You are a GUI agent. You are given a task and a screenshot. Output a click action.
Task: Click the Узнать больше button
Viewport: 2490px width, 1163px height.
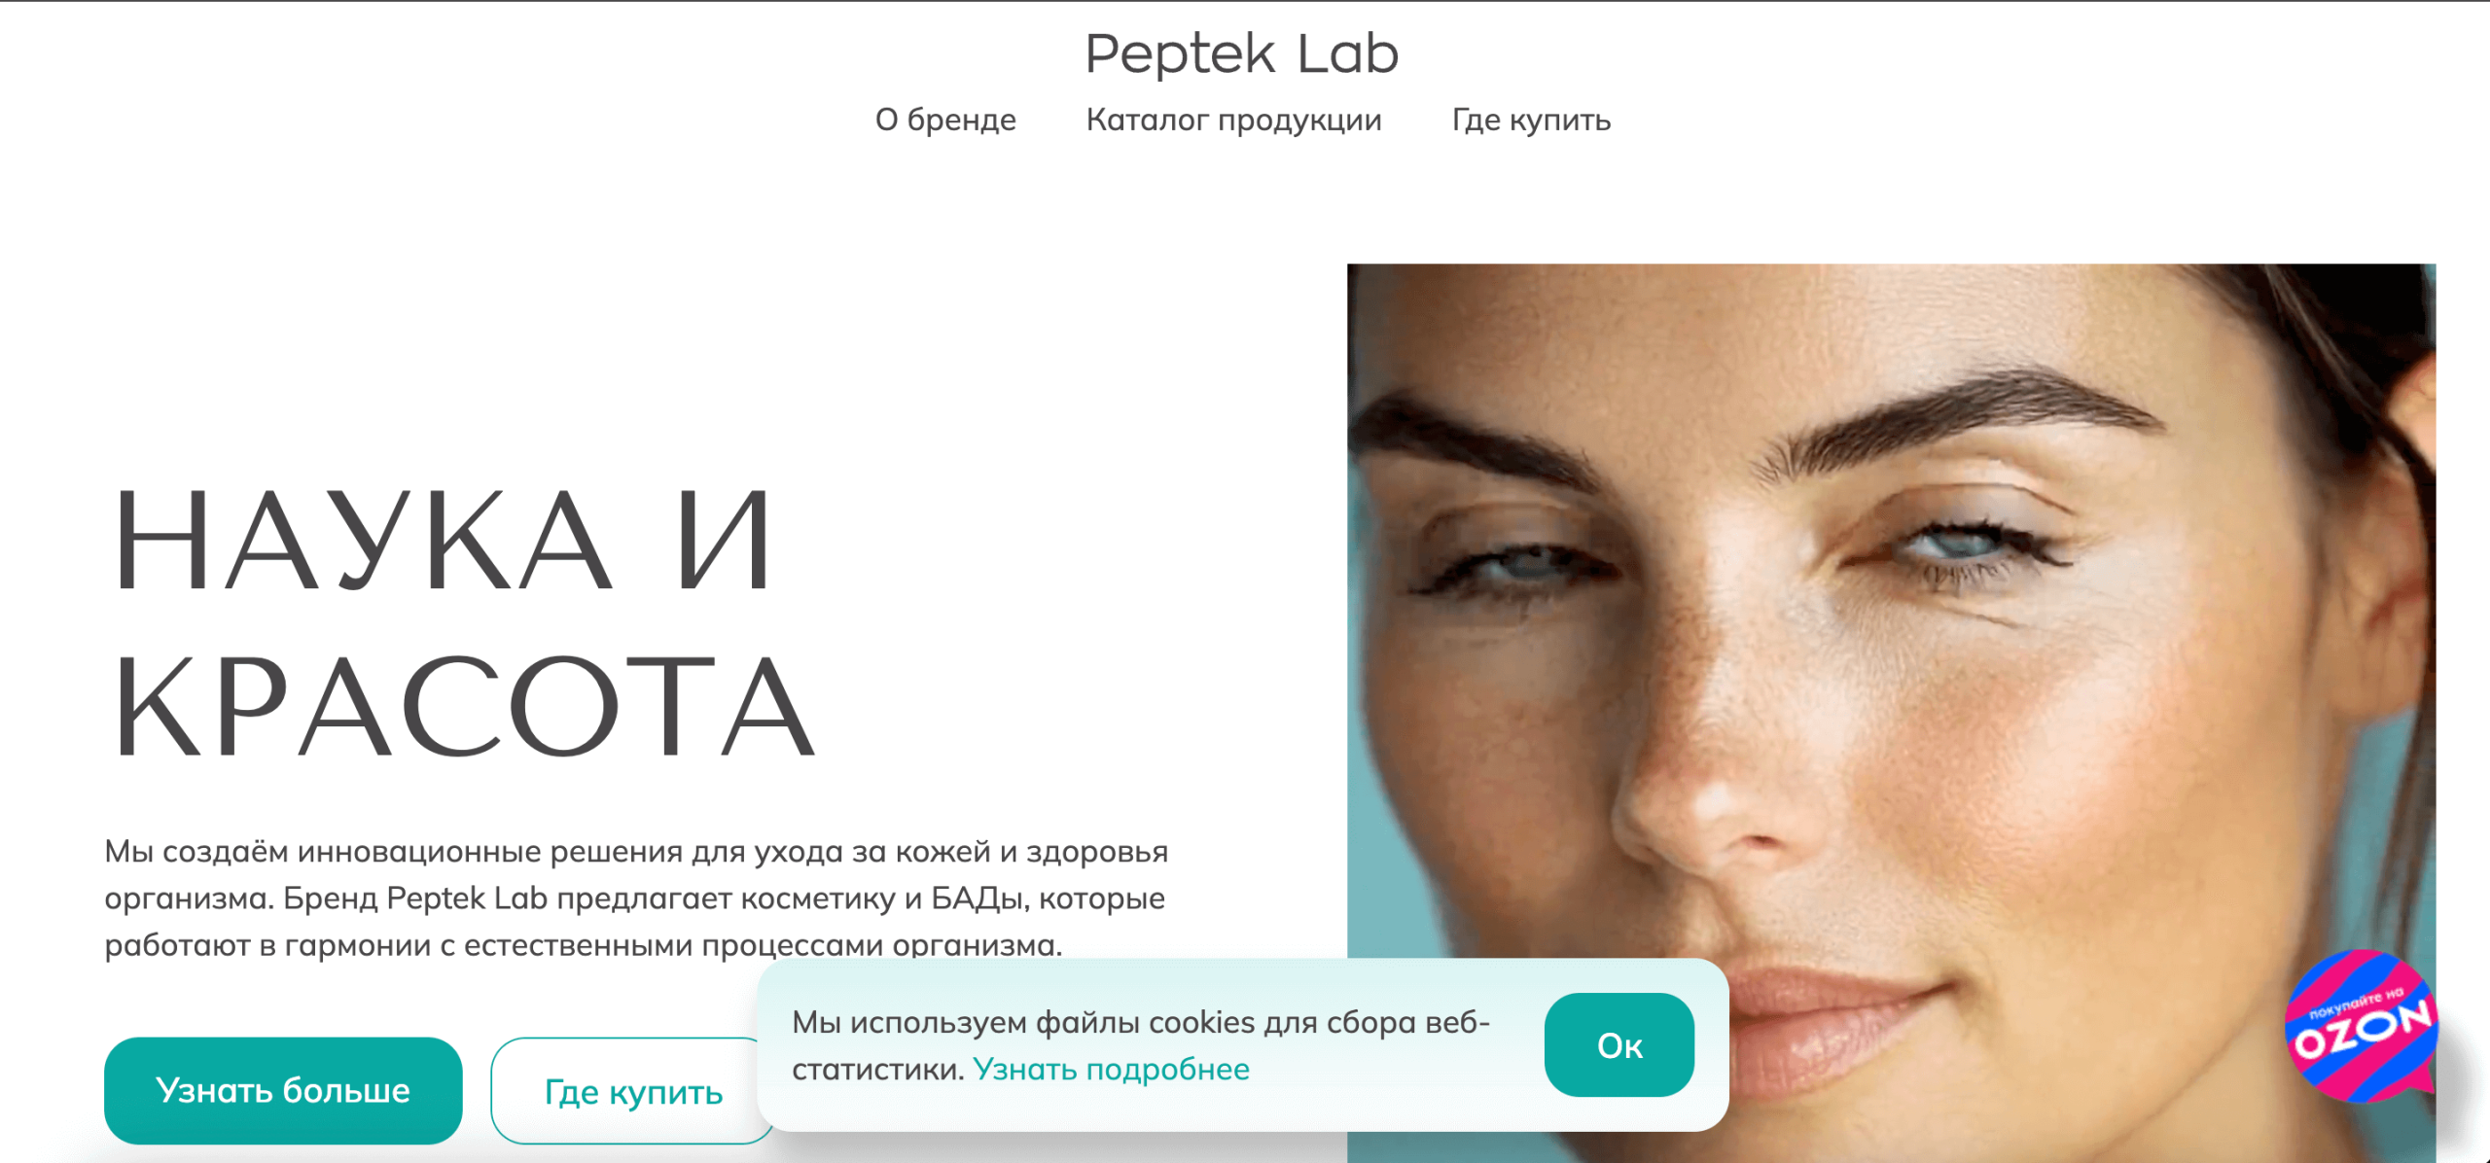283,1090
